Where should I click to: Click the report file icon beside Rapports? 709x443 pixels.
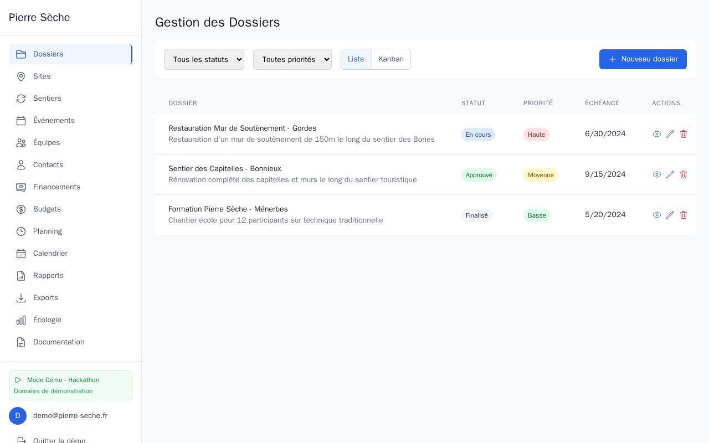(x=21, y=276)
